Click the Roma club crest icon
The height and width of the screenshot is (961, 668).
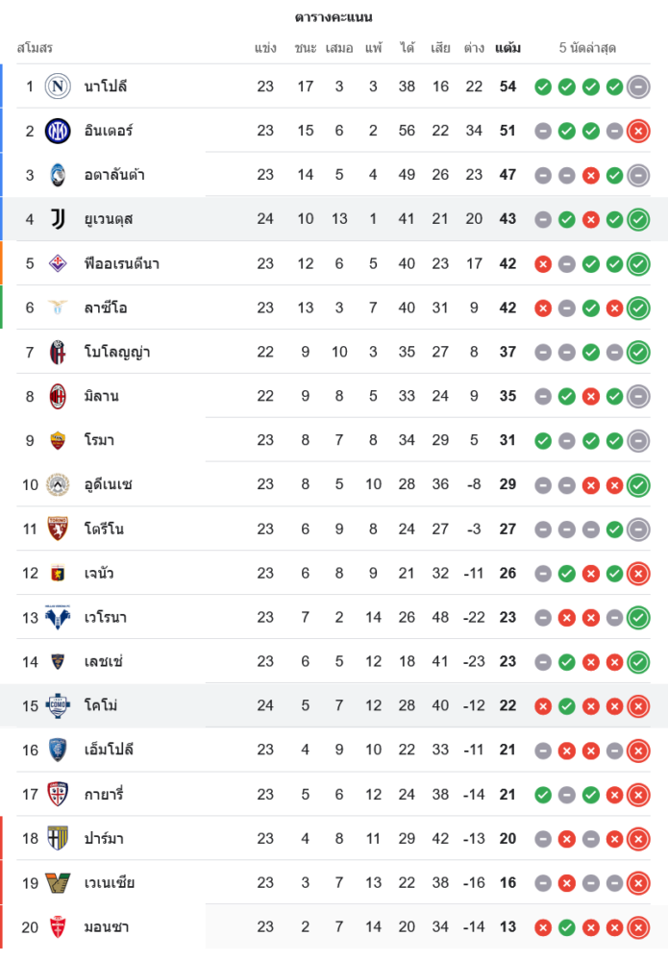point(58,440)
